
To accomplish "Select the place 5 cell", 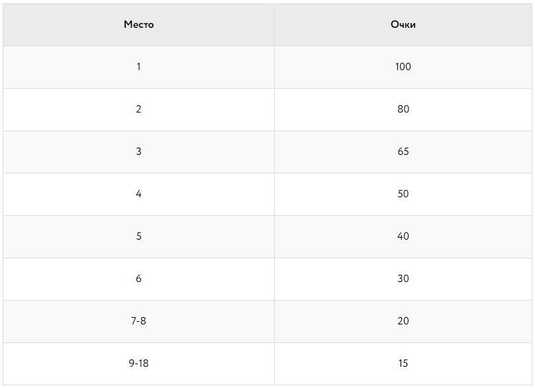I will [138, 236].
